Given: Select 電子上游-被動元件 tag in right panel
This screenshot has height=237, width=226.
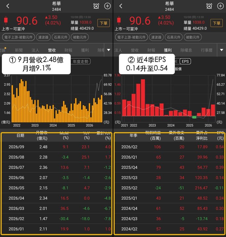Looking at the screenshot, I should coord(131,37).
